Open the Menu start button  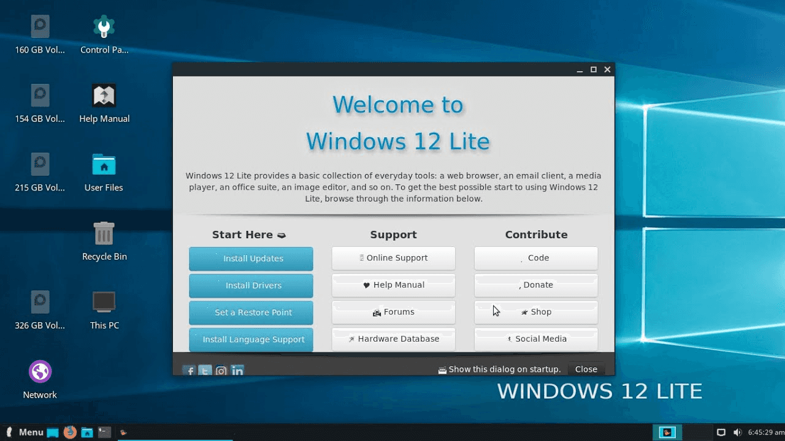point(24,432)
